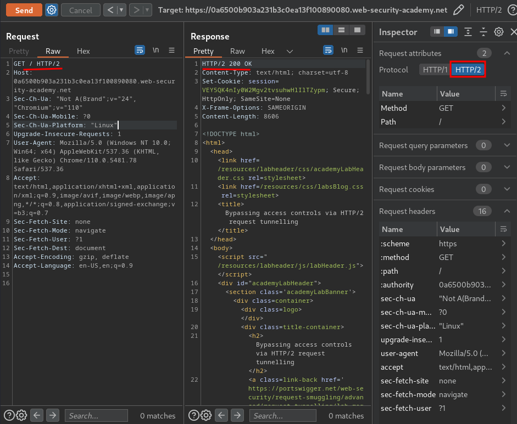This screenshot has width=517, height=424.
Task: Toggle word wrap in Response pane
Action: 328,50
